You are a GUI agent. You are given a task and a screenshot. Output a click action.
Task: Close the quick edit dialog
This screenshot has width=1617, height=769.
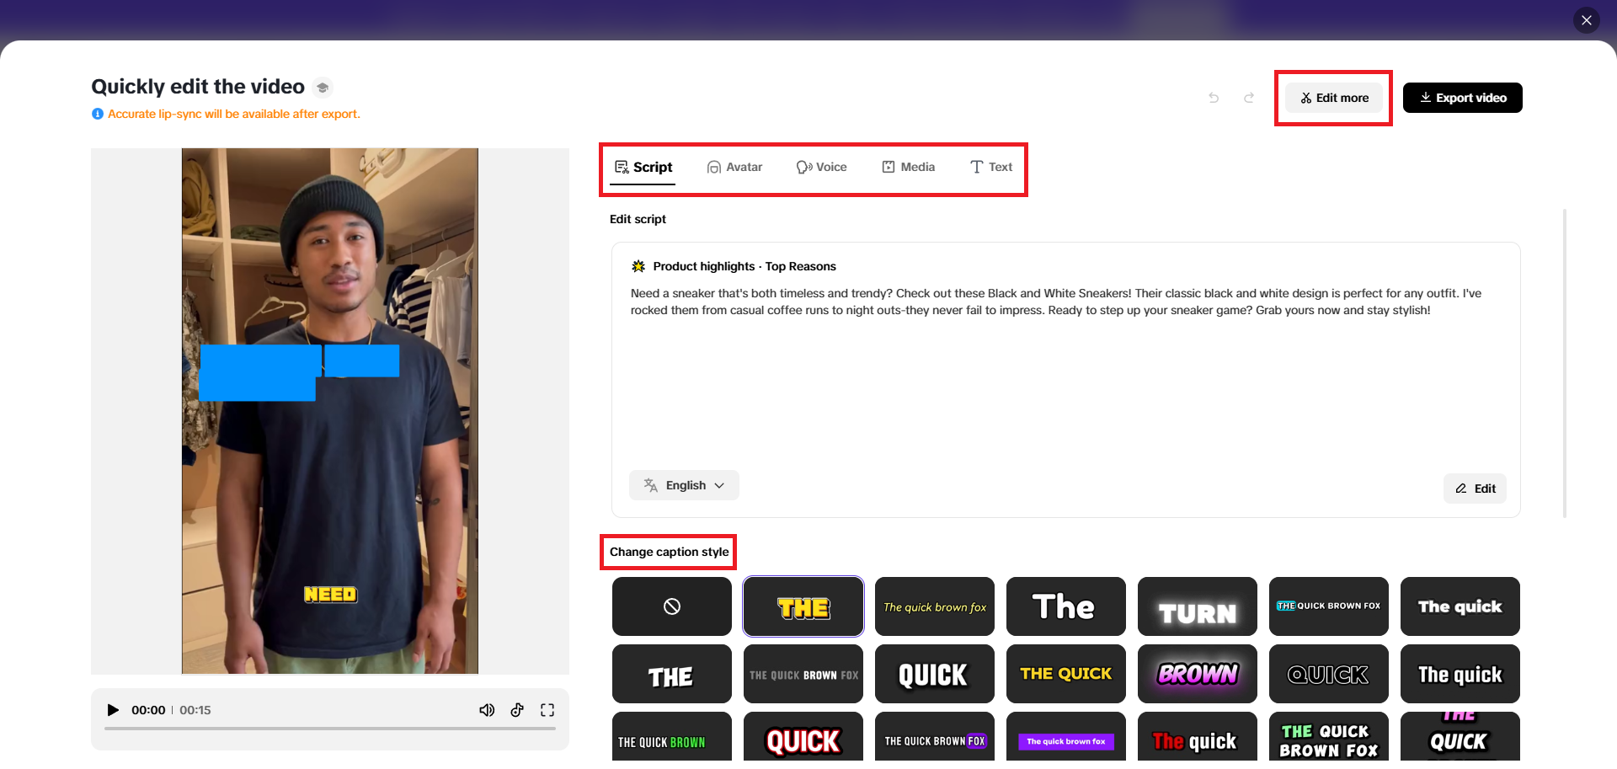pyautogui.click(x=1586, y=20)
